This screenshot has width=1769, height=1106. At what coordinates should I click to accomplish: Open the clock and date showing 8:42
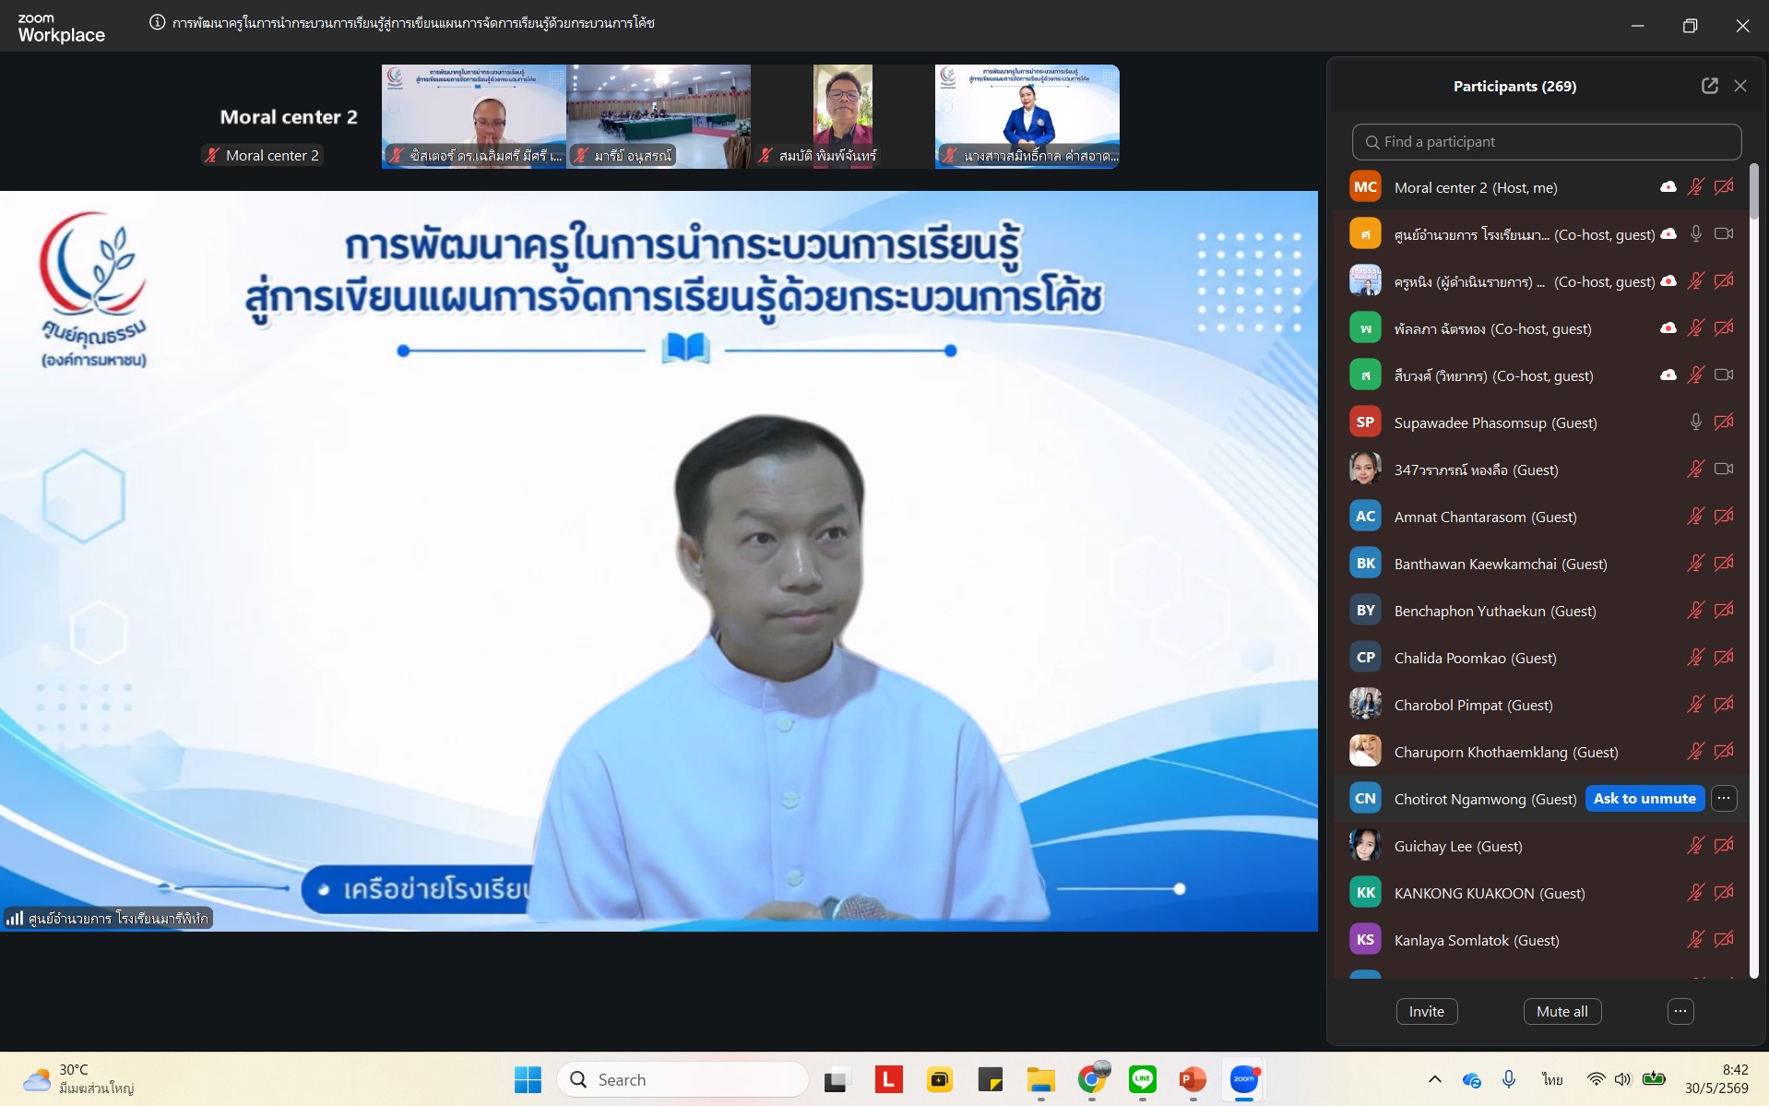(x=1716, y=1079)
